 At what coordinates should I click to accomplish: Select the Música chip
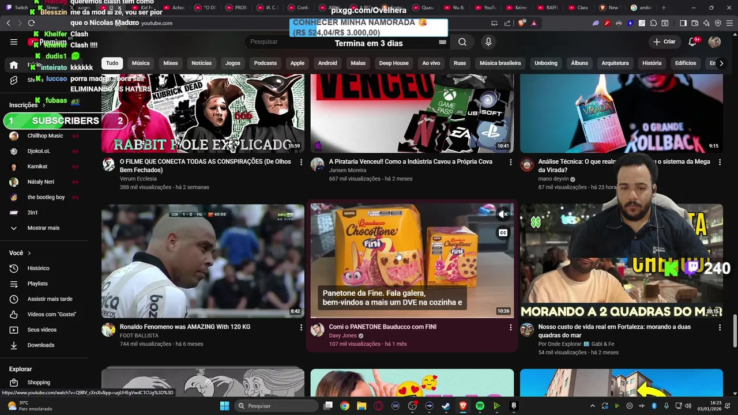pyautogui.click(x=141, y=63)
